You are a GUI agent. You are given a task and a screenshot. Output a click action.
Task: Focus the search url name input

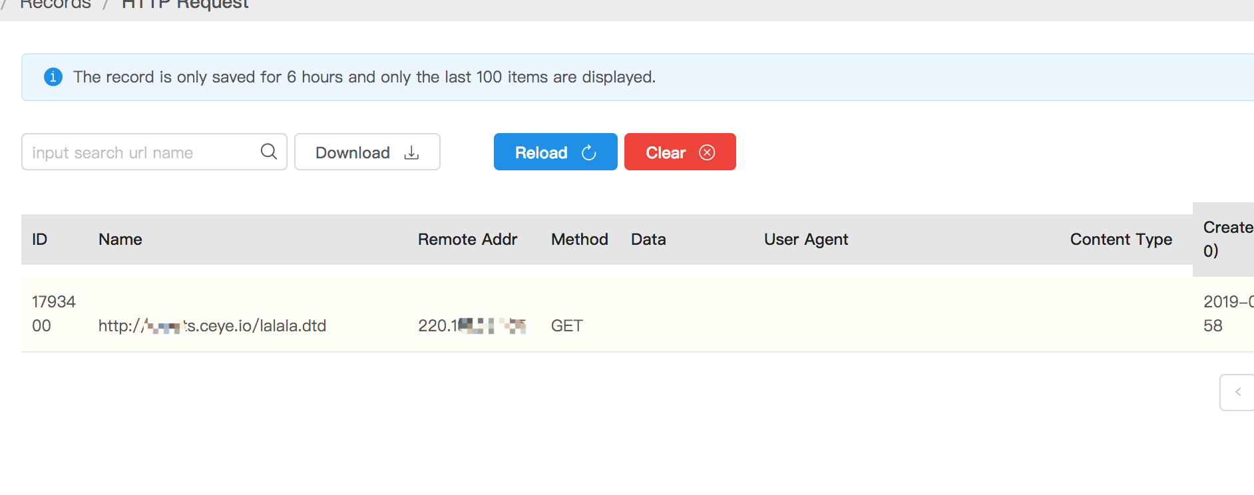coord(140,152)
